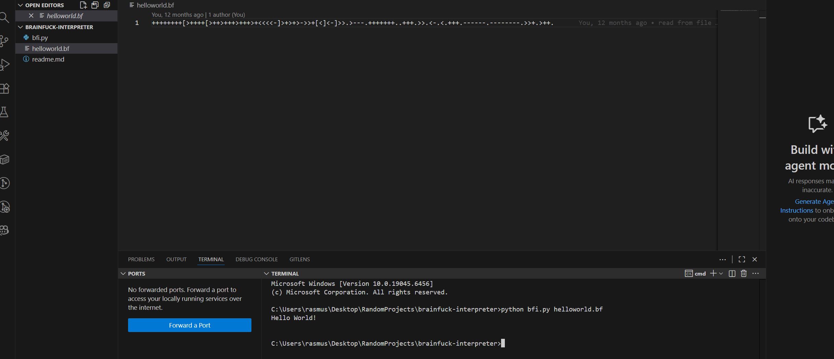
Task: Click New Untitled File icon in Open Editors
Action: [83, 5]
